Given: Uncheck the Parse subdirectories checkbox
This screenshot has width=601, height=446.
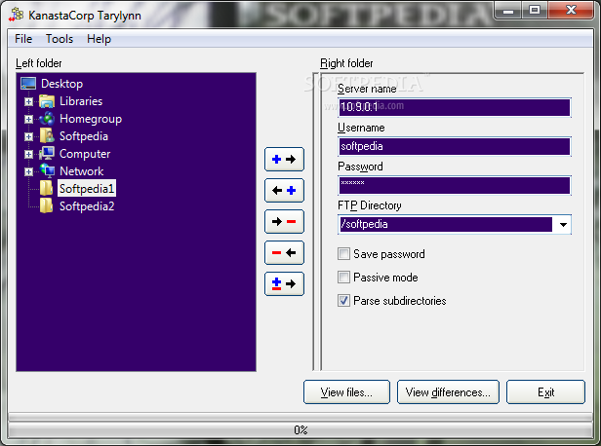Looking at the screenshot, I should [343, 300].
